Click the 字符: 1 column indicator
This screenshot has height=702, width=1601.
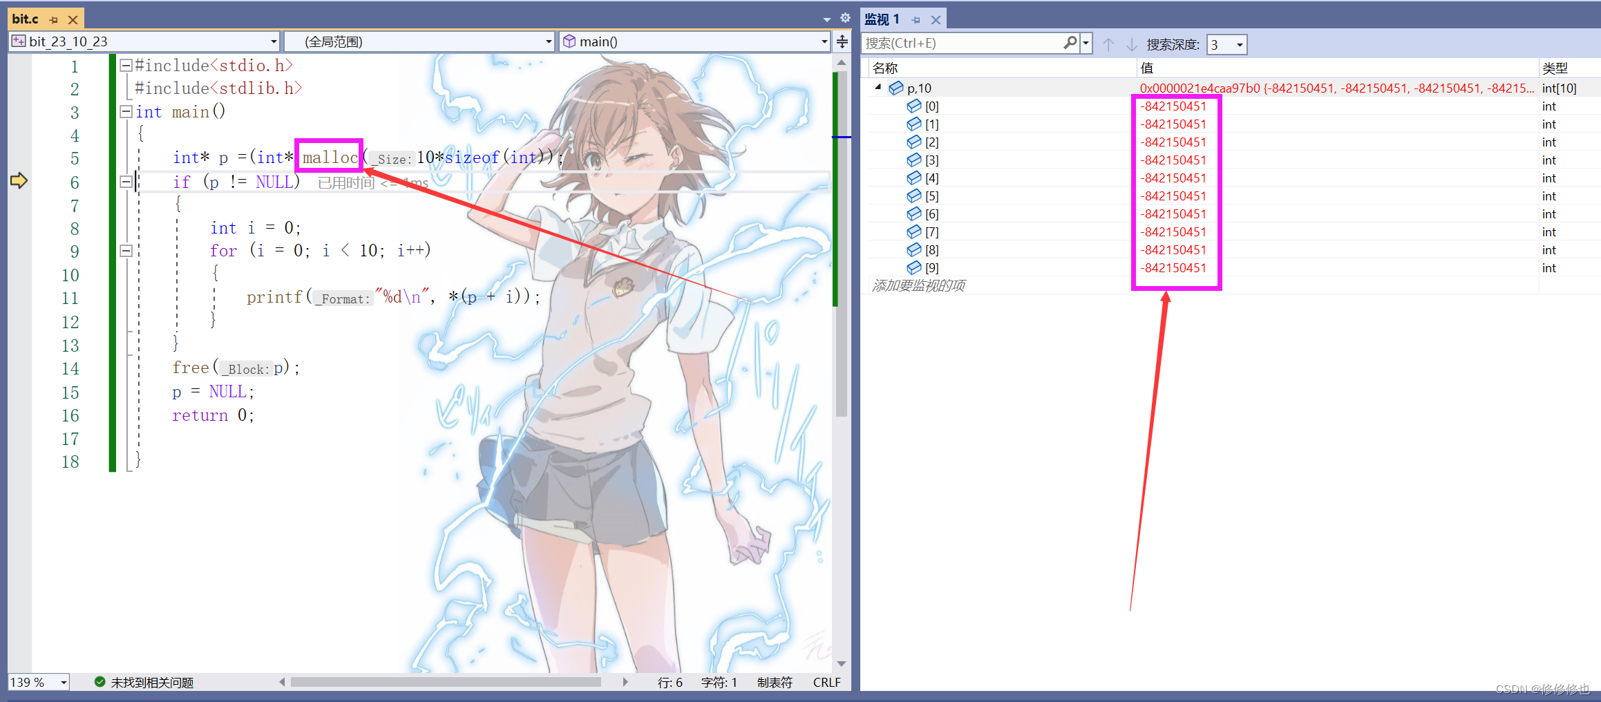click(x=719, y=682)
